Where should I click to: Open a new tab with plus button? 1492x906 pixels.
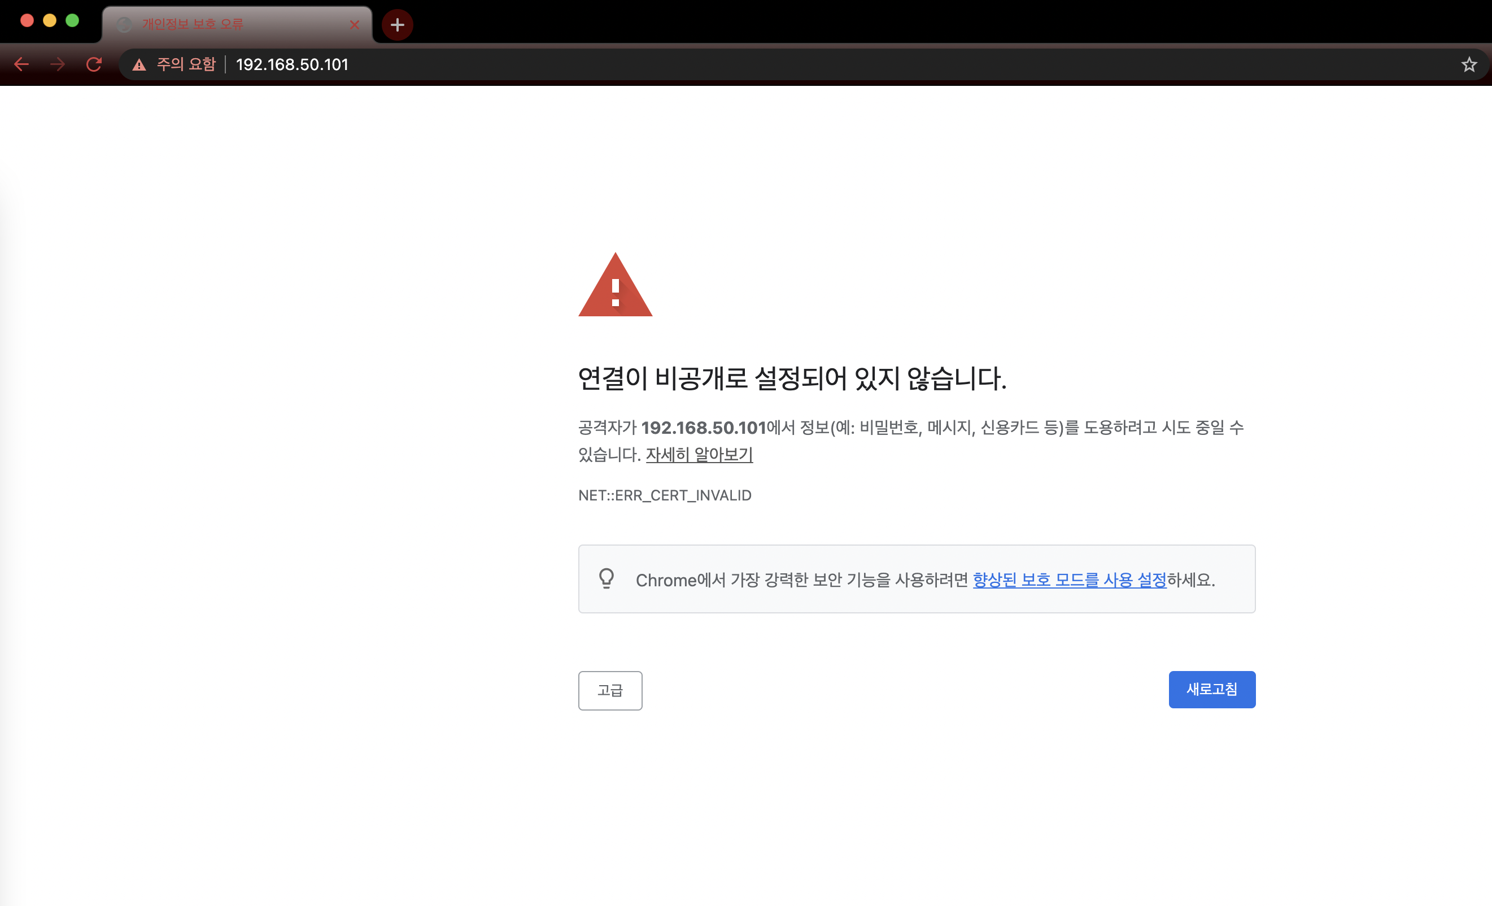click(397, 25)
